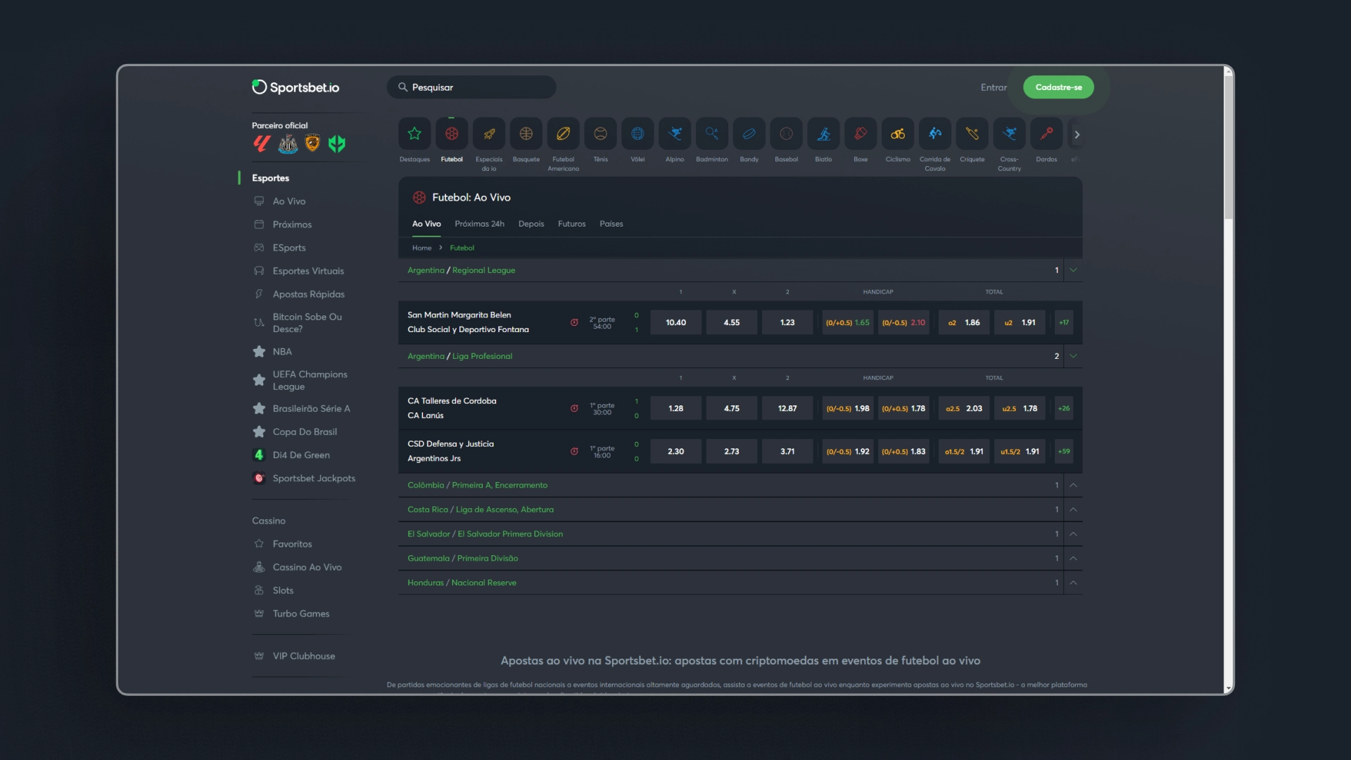The height and width of the screenshot is (760, 1351).
Task: Bet 10.40 on San Martin win
Action: click(675, 322)
